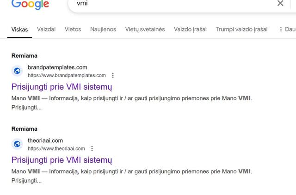Select the Viskas tab
The width and height of the screenshot is (296, 195).
(x=19, y=30)
